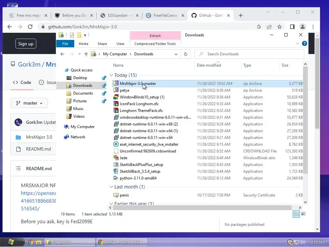
Task: Open the address bar history dropdown
Action: click(x=176, y=54)
